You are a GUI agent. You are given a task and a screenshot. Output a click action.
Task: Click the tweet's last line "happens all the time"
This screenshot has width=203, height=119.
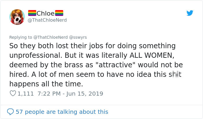click(46, 84)
